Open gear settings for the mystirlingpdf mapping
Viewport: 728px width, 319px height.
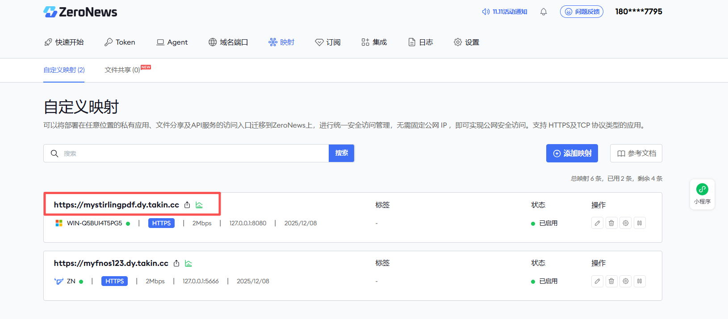626,223
